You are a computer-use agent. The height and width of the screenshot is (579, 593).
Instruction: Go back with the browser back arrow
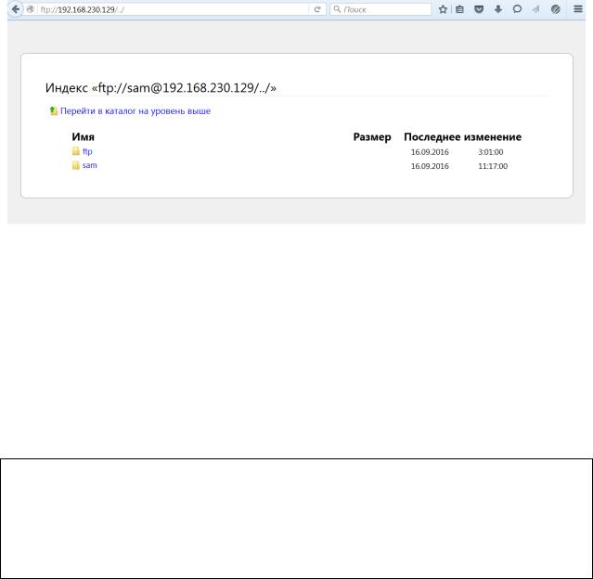(x=15, y=9)
